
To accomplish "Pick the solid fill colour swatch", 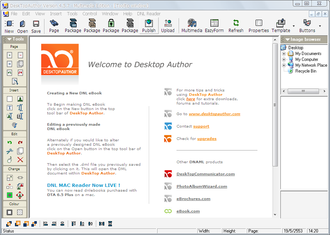I will click(x=9, y=212).
